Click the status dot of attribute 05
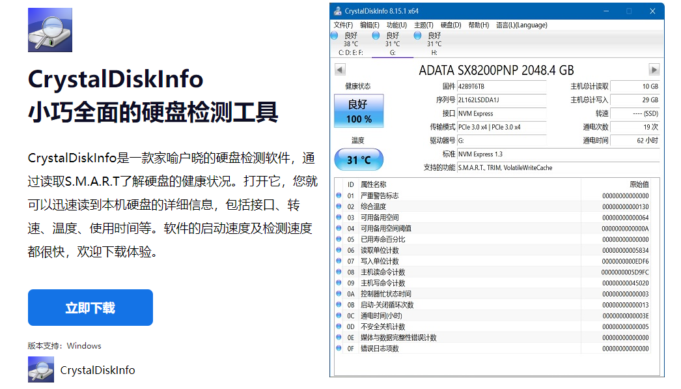 point(339,239)
